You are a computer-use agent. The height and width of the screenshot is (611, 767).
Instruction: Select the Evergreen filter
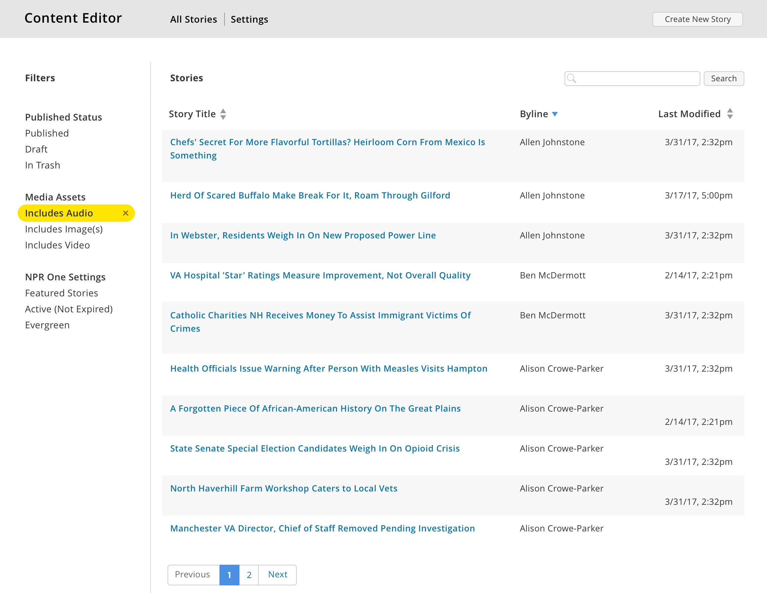tap(47, 325)
